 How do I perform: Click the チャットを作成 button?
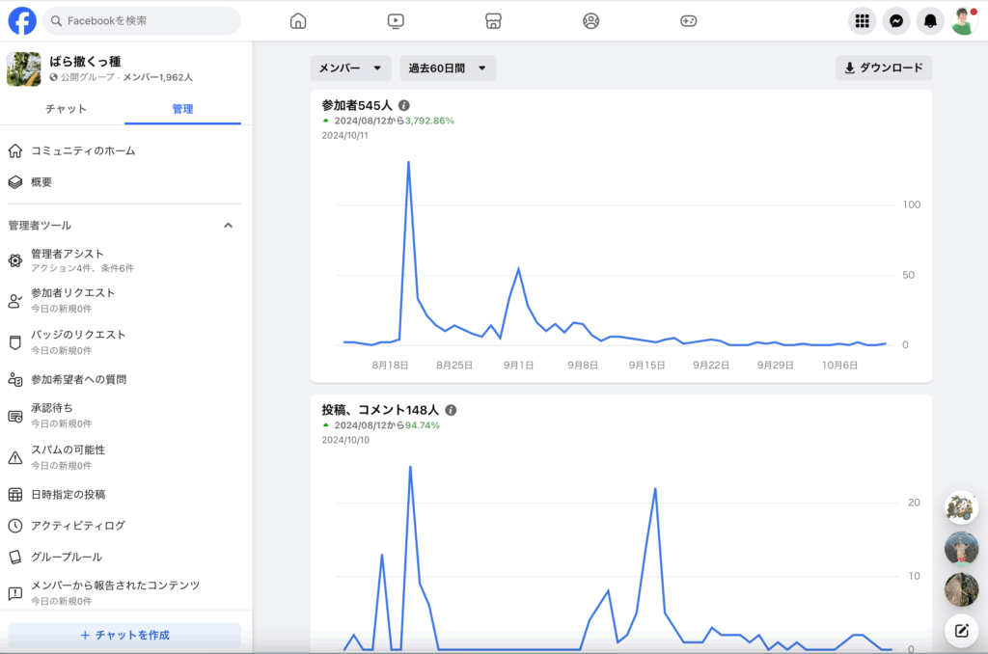124,635
